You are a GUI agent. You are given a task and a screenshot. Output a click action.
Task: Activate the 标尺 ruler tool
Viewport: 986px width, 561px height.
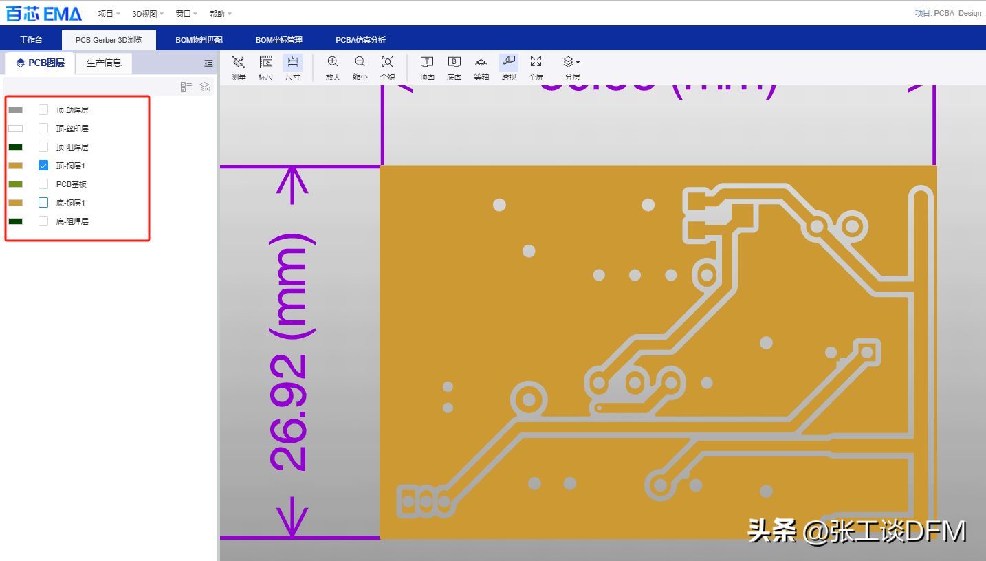coord(265,67)
